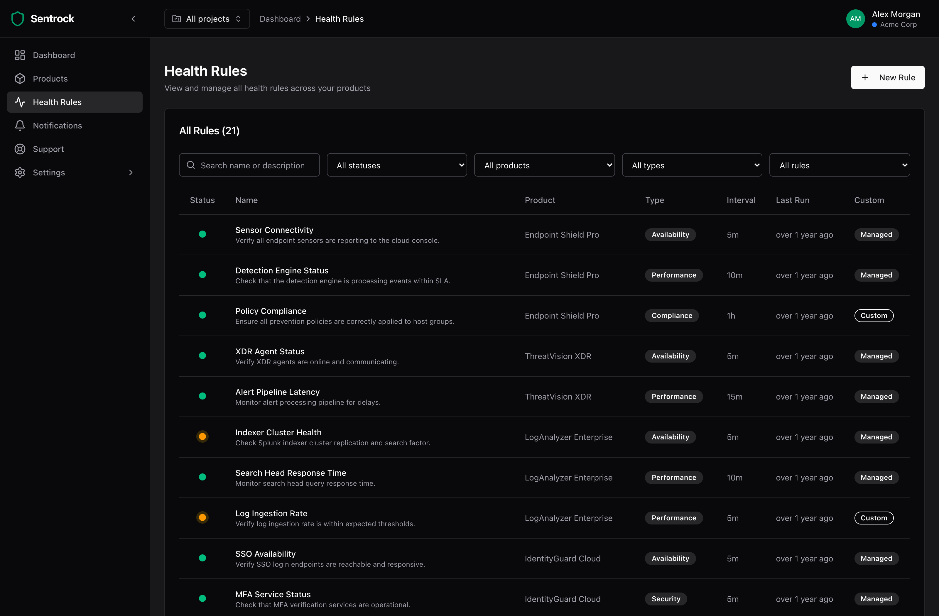
Task: Click the Dashboard grid icon in sidebar
Action: pos(20,55)
